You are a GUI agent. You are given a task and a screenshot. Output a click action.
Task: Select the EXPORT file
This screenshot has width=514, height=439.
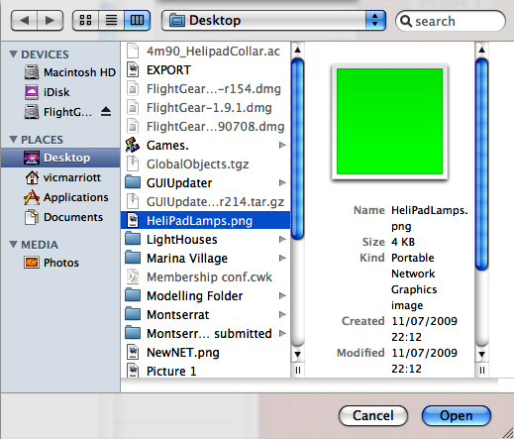tap(205, 70)
